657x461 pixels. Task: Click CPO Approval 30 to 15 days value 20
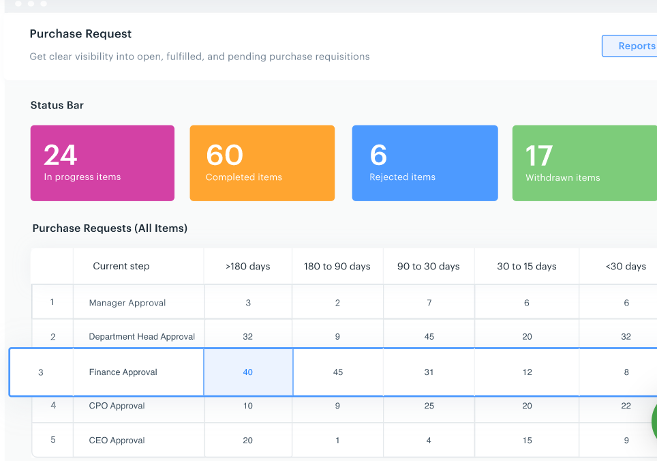tap(527, 406)
